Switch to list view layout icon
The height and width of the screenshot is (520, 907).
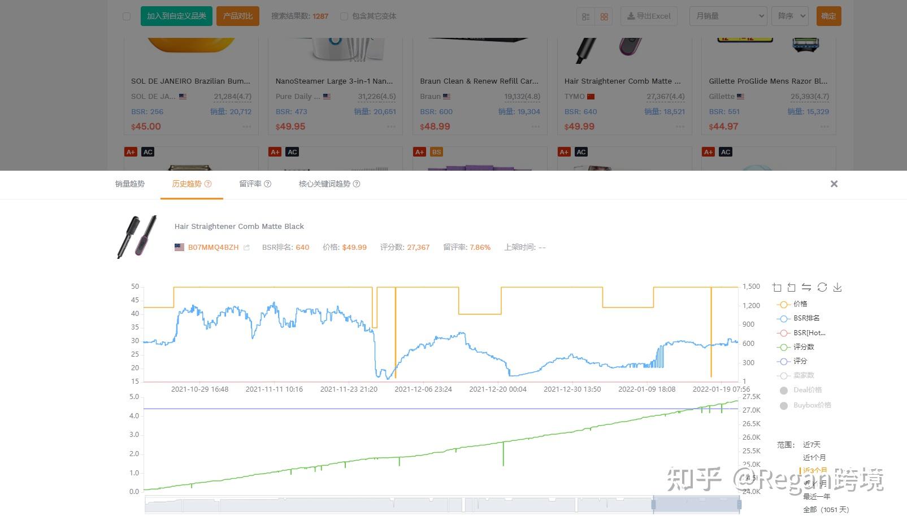586,16
